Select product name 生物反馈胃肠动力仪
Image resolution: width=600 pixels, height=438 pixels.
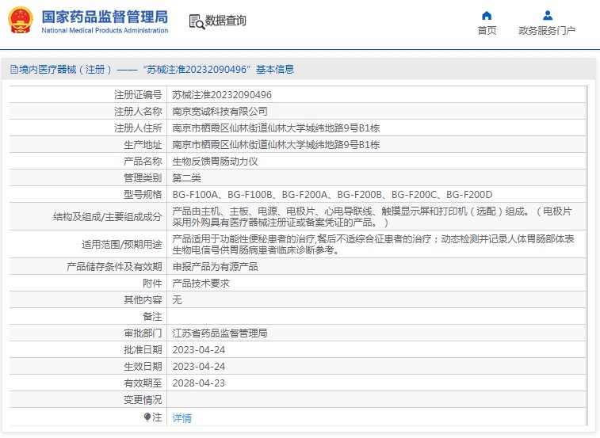(215, 161)
